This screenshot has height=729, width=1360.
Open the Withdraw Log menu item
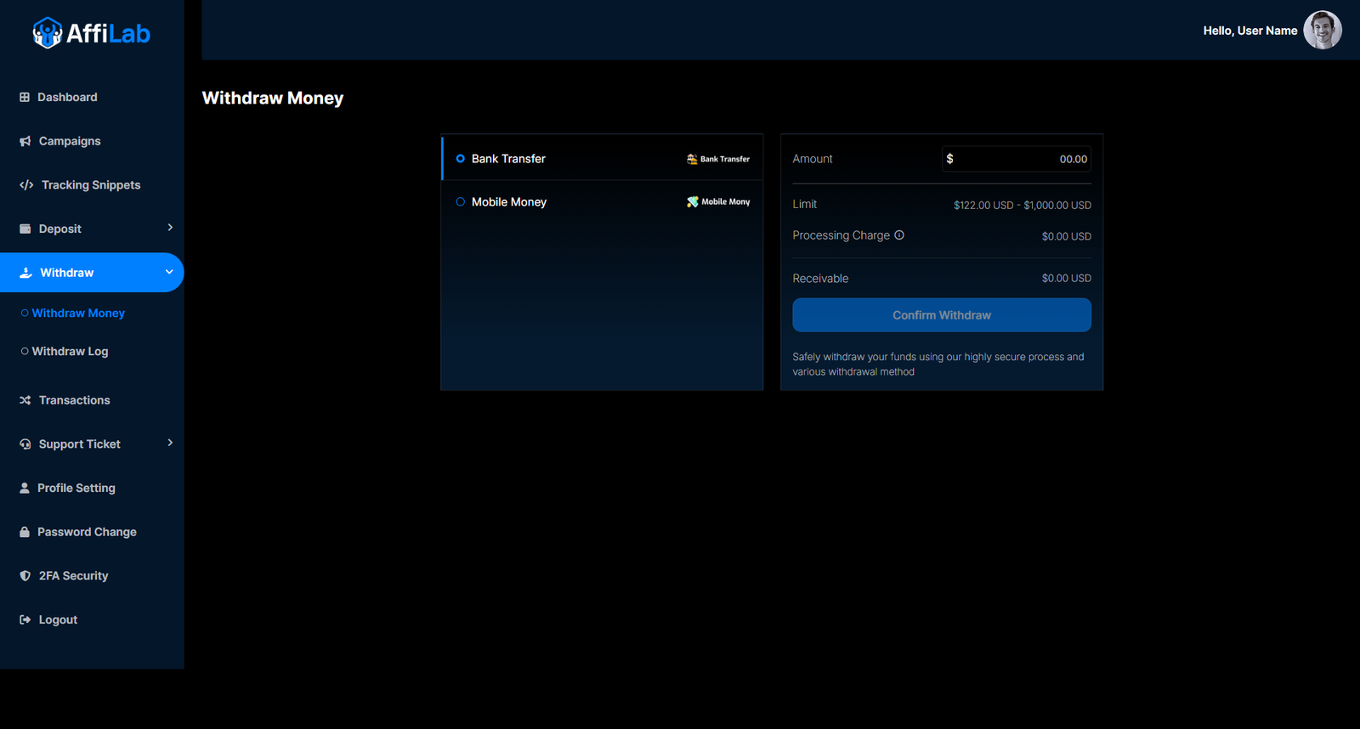[x=70, y=352]
